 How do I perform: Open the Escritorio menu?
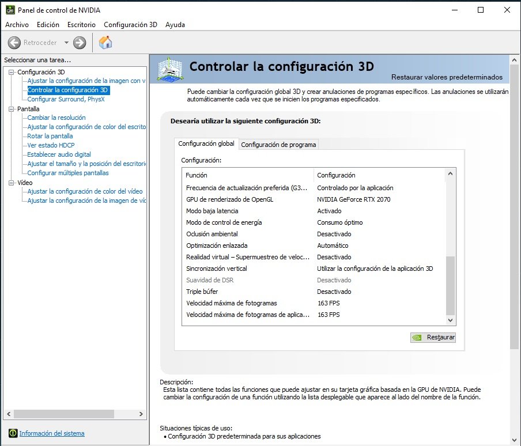click(81, 25)
